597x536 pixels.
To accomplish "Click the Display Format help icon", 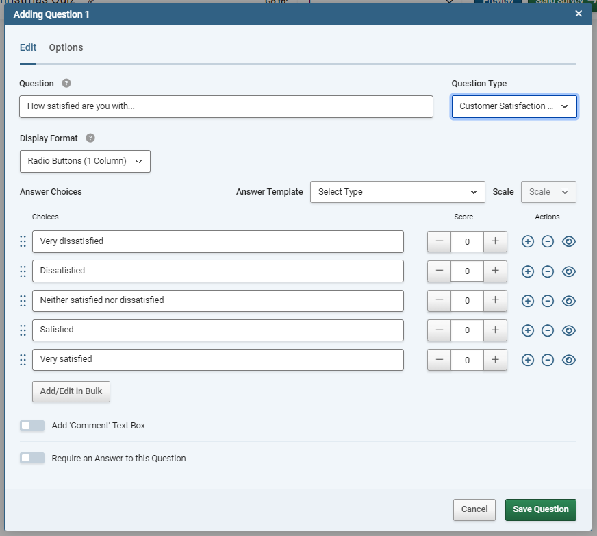I will coord(90,138).
